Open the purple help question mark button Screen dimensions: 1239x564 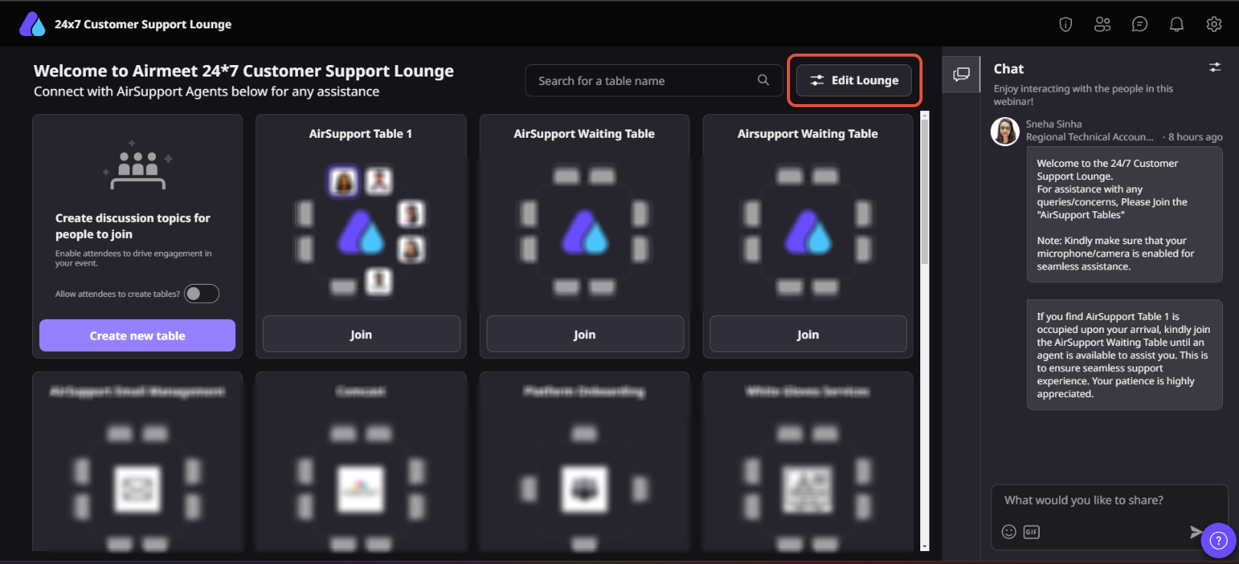[x=1218, y=541]
